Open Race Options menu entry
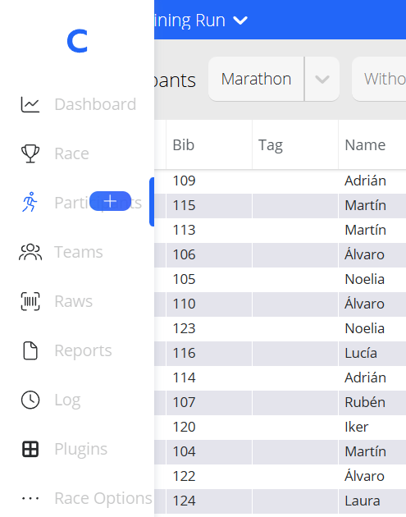Screen dimensions: 406x517 pos(103,498)
